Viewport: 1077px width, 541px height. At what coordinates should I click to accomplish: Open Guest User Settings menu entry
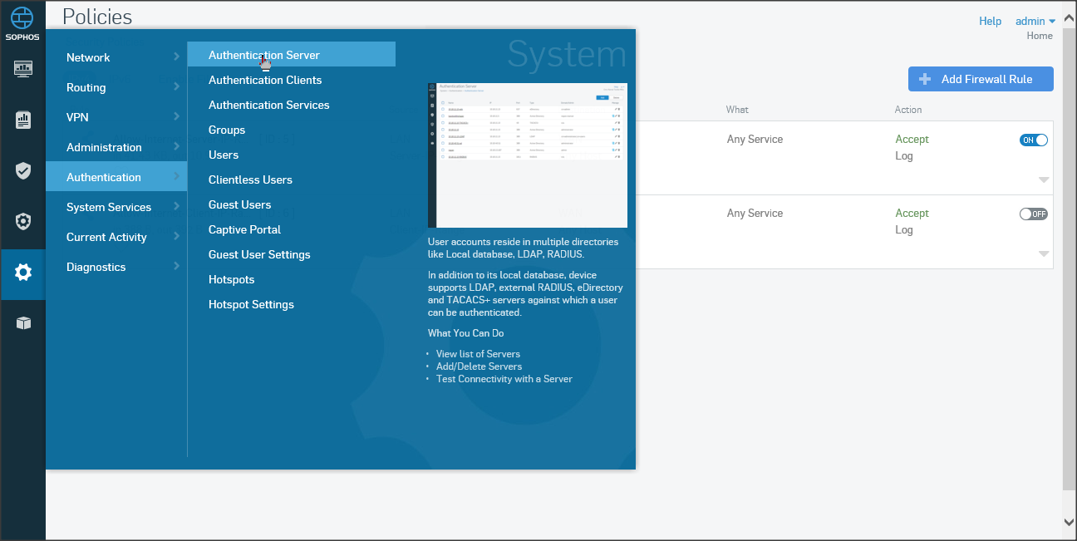[259, 254]
